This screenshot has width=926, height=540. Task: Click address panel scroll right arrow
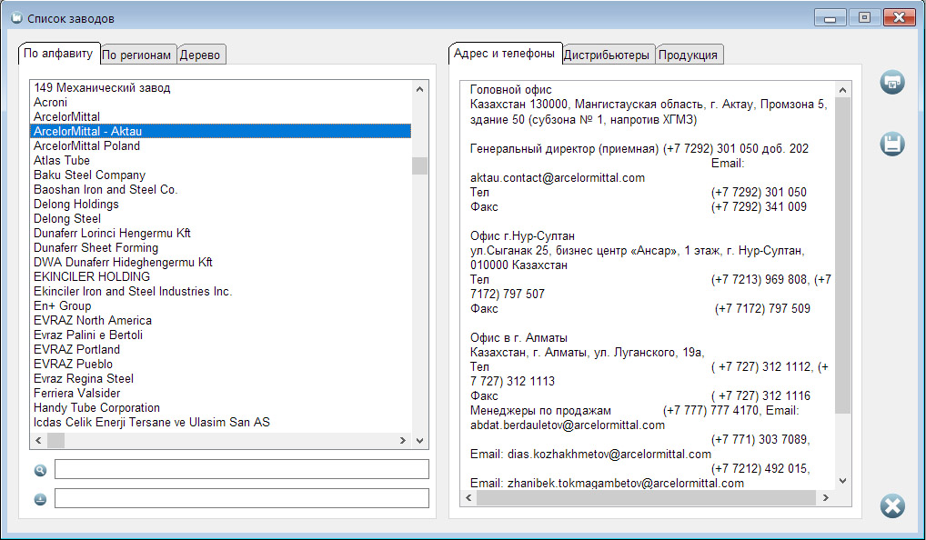[x=826, y=497]
